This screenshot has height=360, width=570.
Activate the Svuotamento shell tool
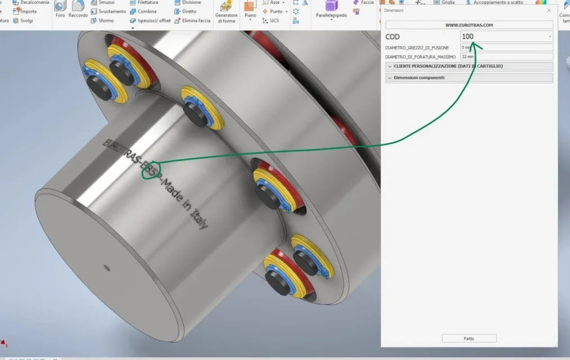[x=108, y=11]
